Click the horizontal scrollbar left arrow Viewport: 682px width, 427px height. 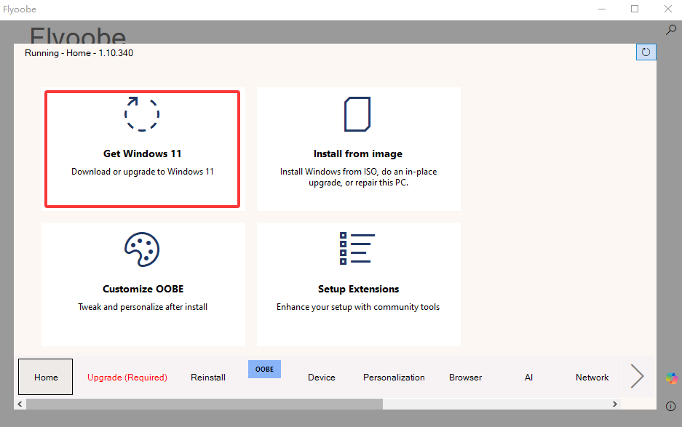click(20, 404)
